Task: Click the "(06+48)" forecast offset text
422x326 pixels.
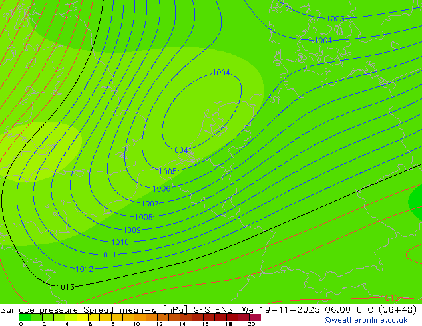Action: coord(397,310)
